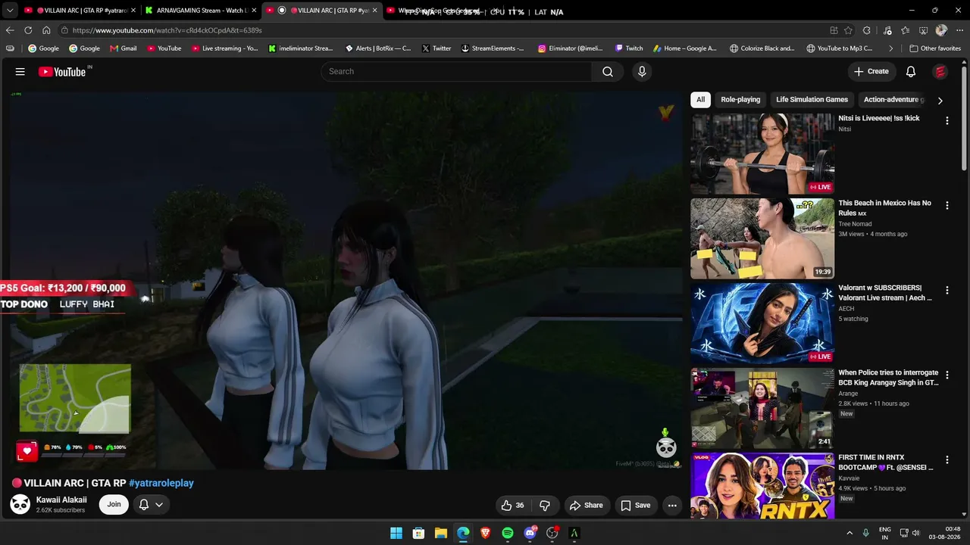
Task: Open the YouTube guide hamburger menu
Action: pos(20,72)
